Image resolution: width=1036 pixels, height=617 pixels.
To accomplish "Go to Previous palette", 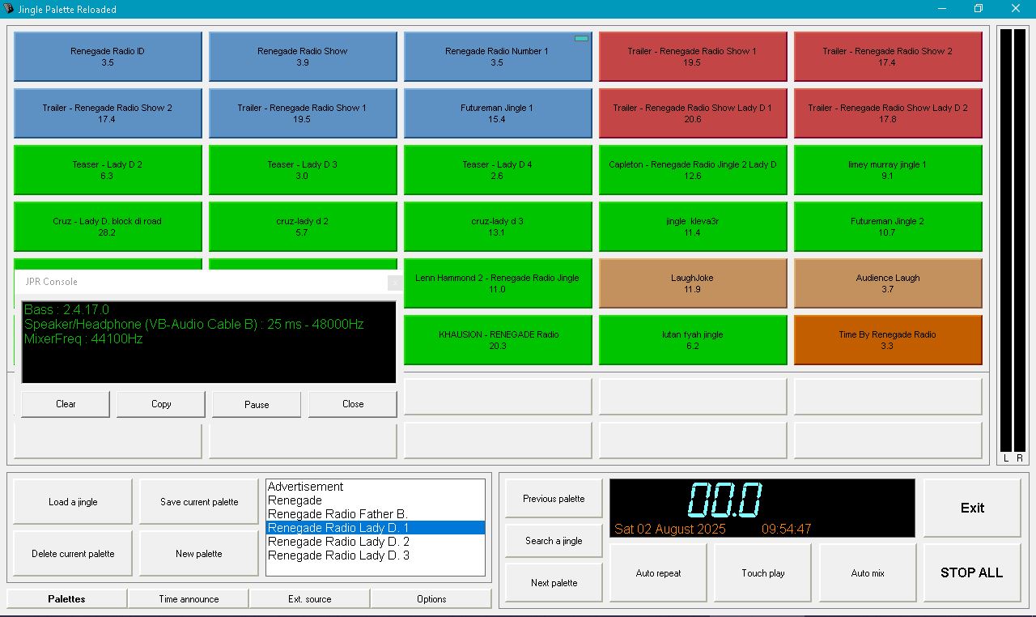I will (554, 499).
